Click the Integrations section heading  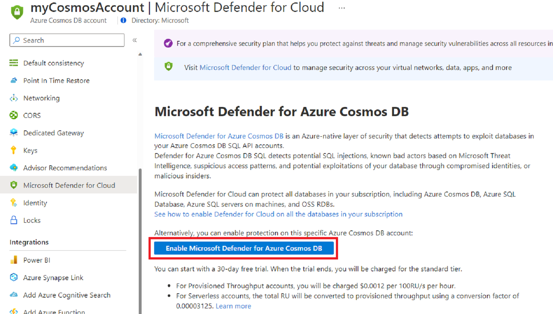point(29,242)
